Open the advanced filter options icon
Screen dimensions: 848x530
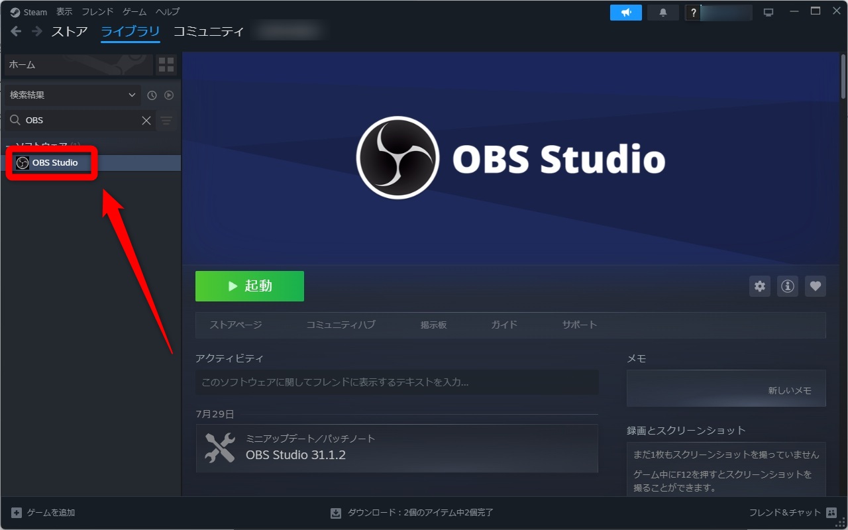click(166, 121)
